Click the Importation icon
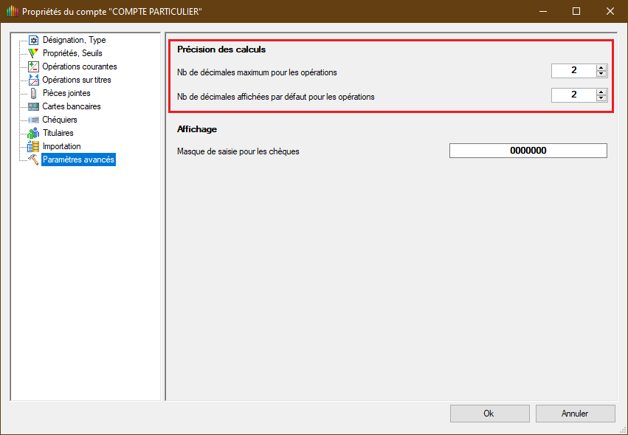The image size is (628, 435). point(33,146)
